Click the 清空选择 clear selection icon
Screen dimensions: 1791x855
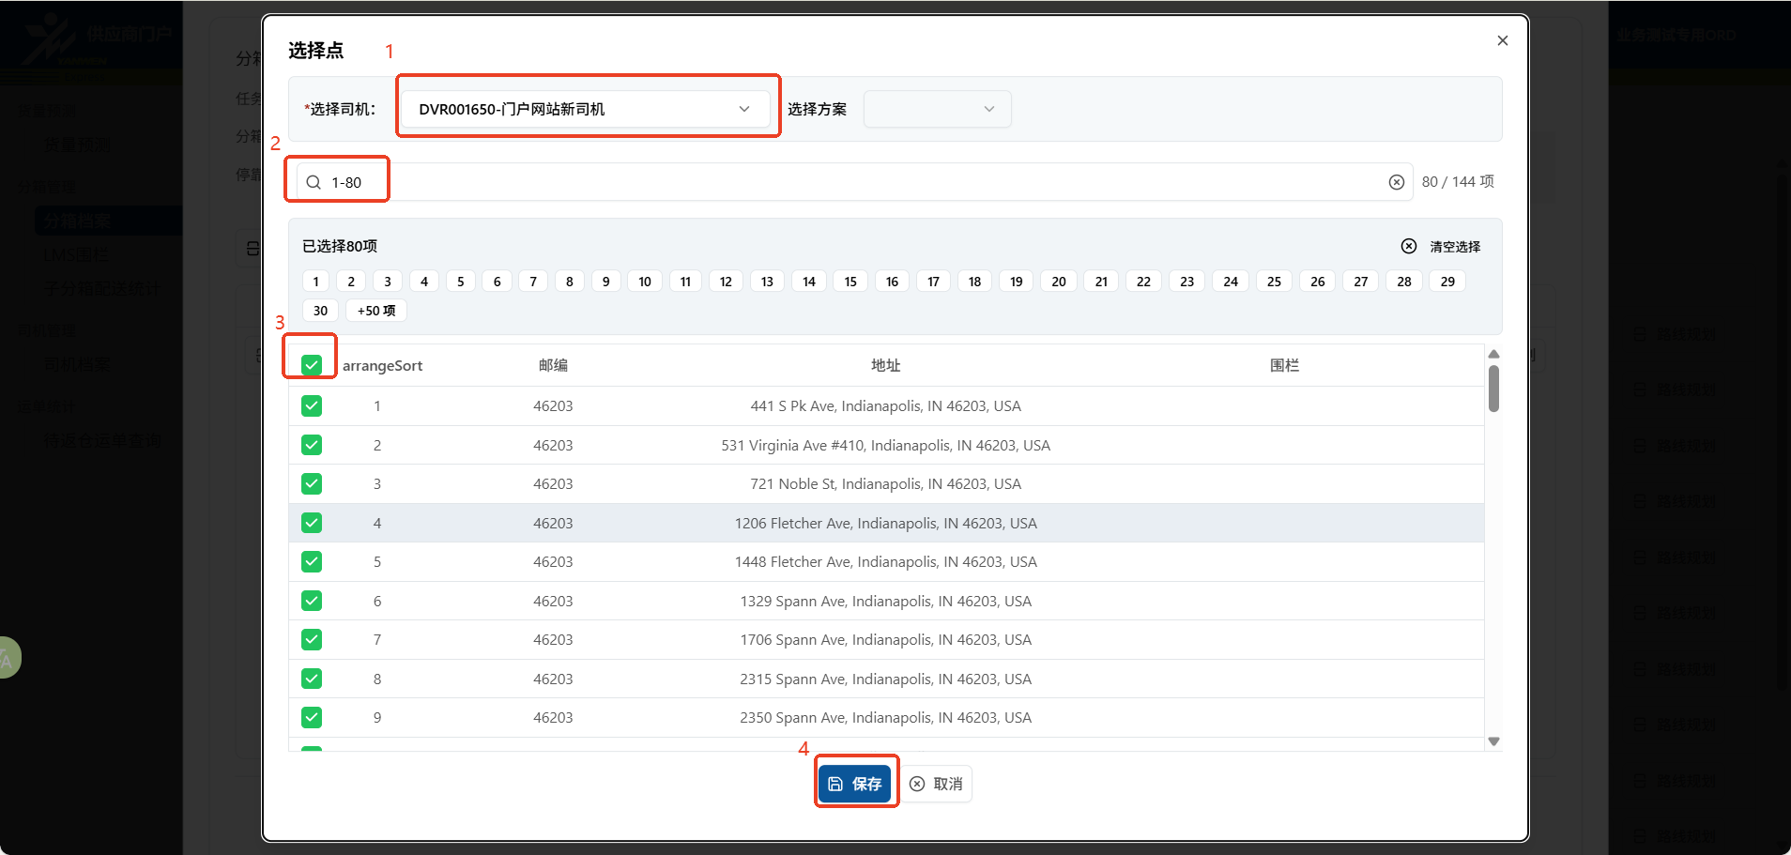click(x=1408, y=246)
